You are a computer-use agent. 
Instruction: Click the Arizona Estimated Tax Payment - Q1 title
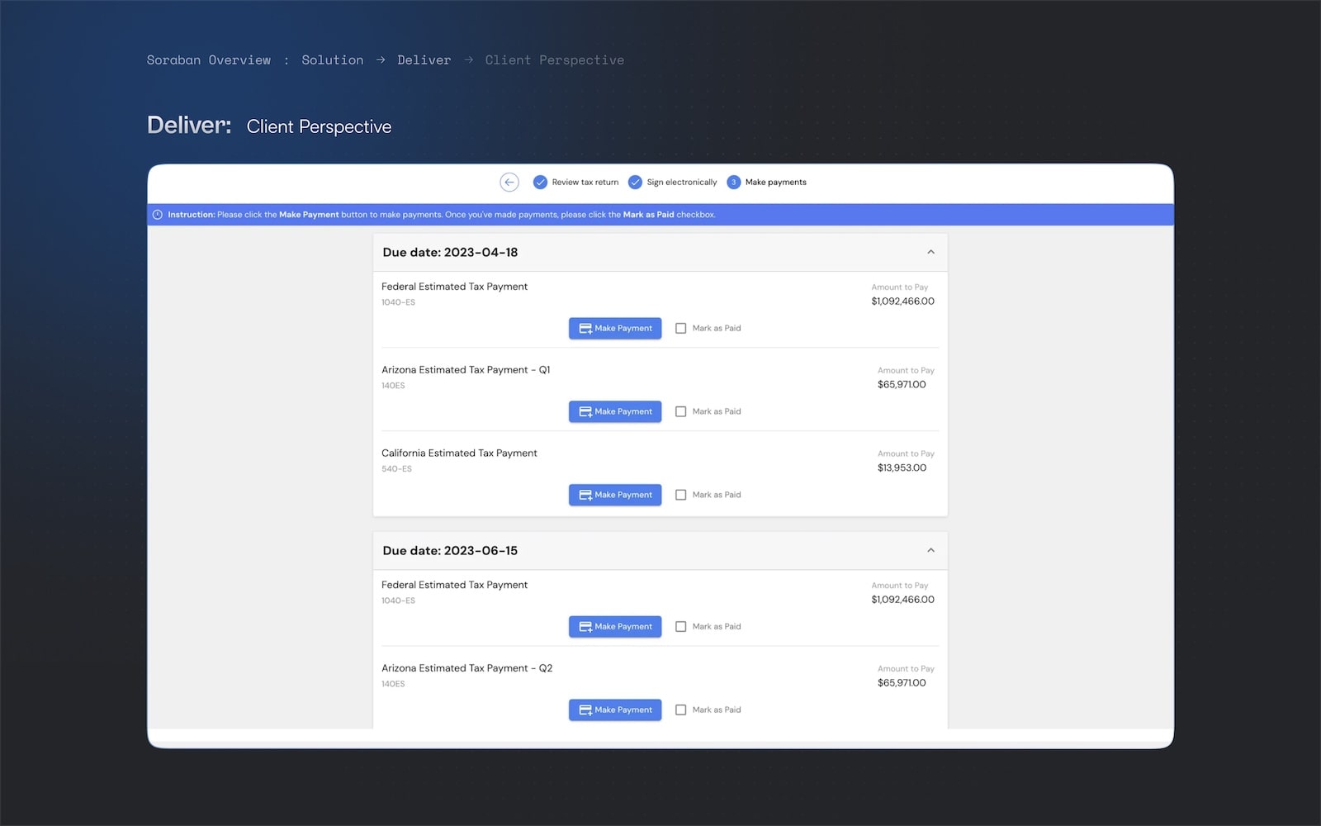[x=466, y=370]
